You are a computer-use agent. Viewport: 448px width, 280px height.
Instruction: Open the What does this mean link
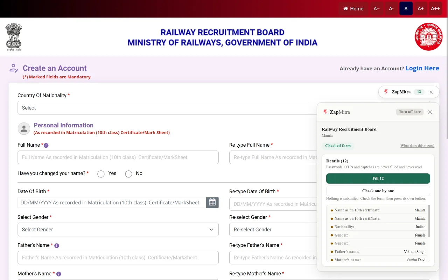[417, 146]
